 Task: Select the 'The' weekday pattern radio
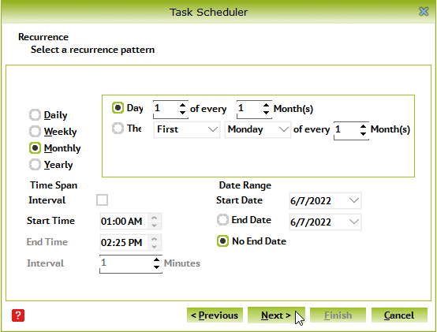click(x=118, y=129)
